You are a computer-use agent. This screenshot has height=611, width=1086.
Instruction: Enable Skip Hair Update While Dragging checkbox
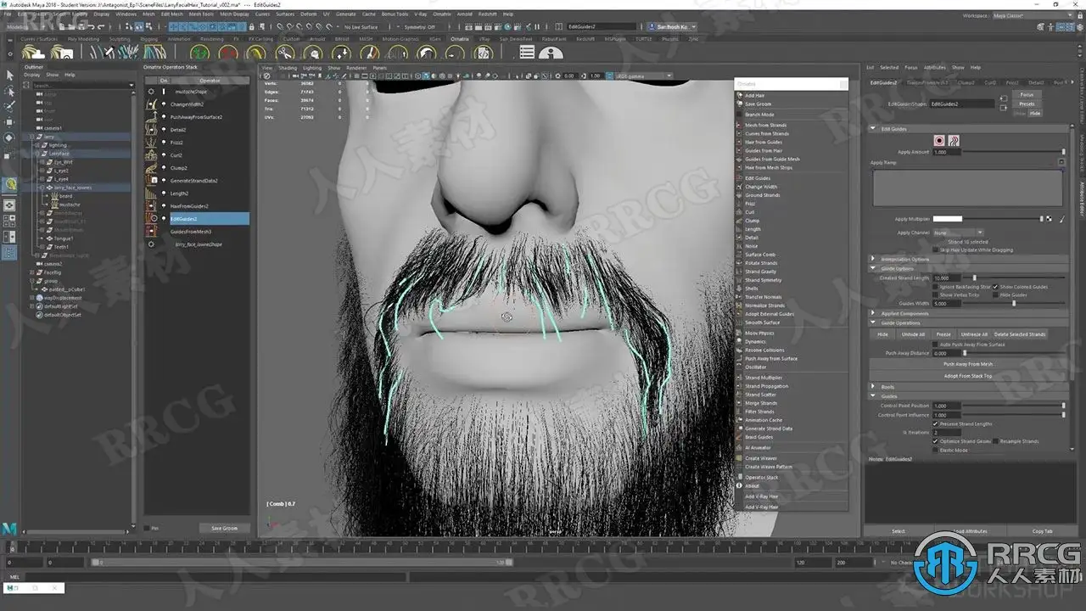coord(936,249)
